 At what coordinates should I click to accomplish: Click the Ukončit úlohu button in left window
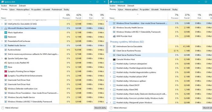[x=100, y=108]
